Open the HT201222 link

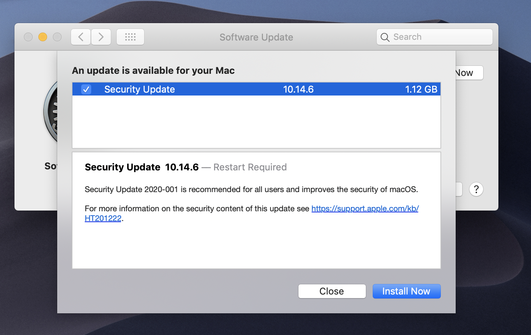pyautogui.click(x=103, y=219)
